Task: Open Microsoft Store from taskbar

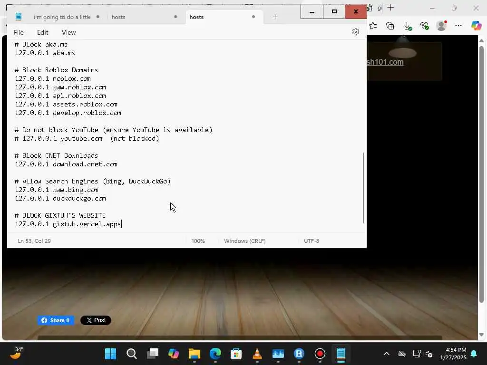Action: pos(236,354)
